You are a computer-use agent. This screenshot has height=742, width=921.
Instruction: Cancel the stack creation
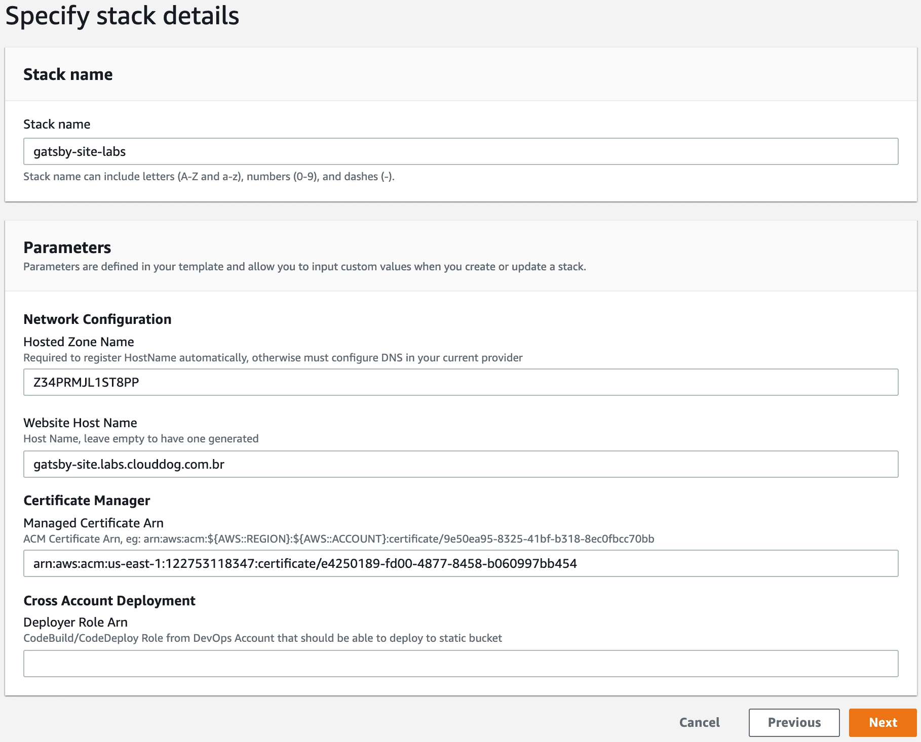[x=699, y=722]
